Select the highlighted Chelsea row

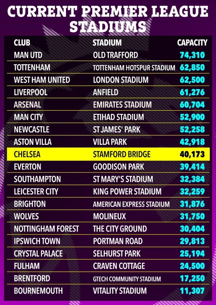click(x=108, y=154)
